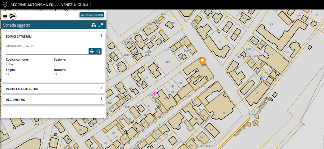Zoom to Edificio E584 with magnifier icon
The height and width of the screenshot is (149, 324).
[98, 51]
